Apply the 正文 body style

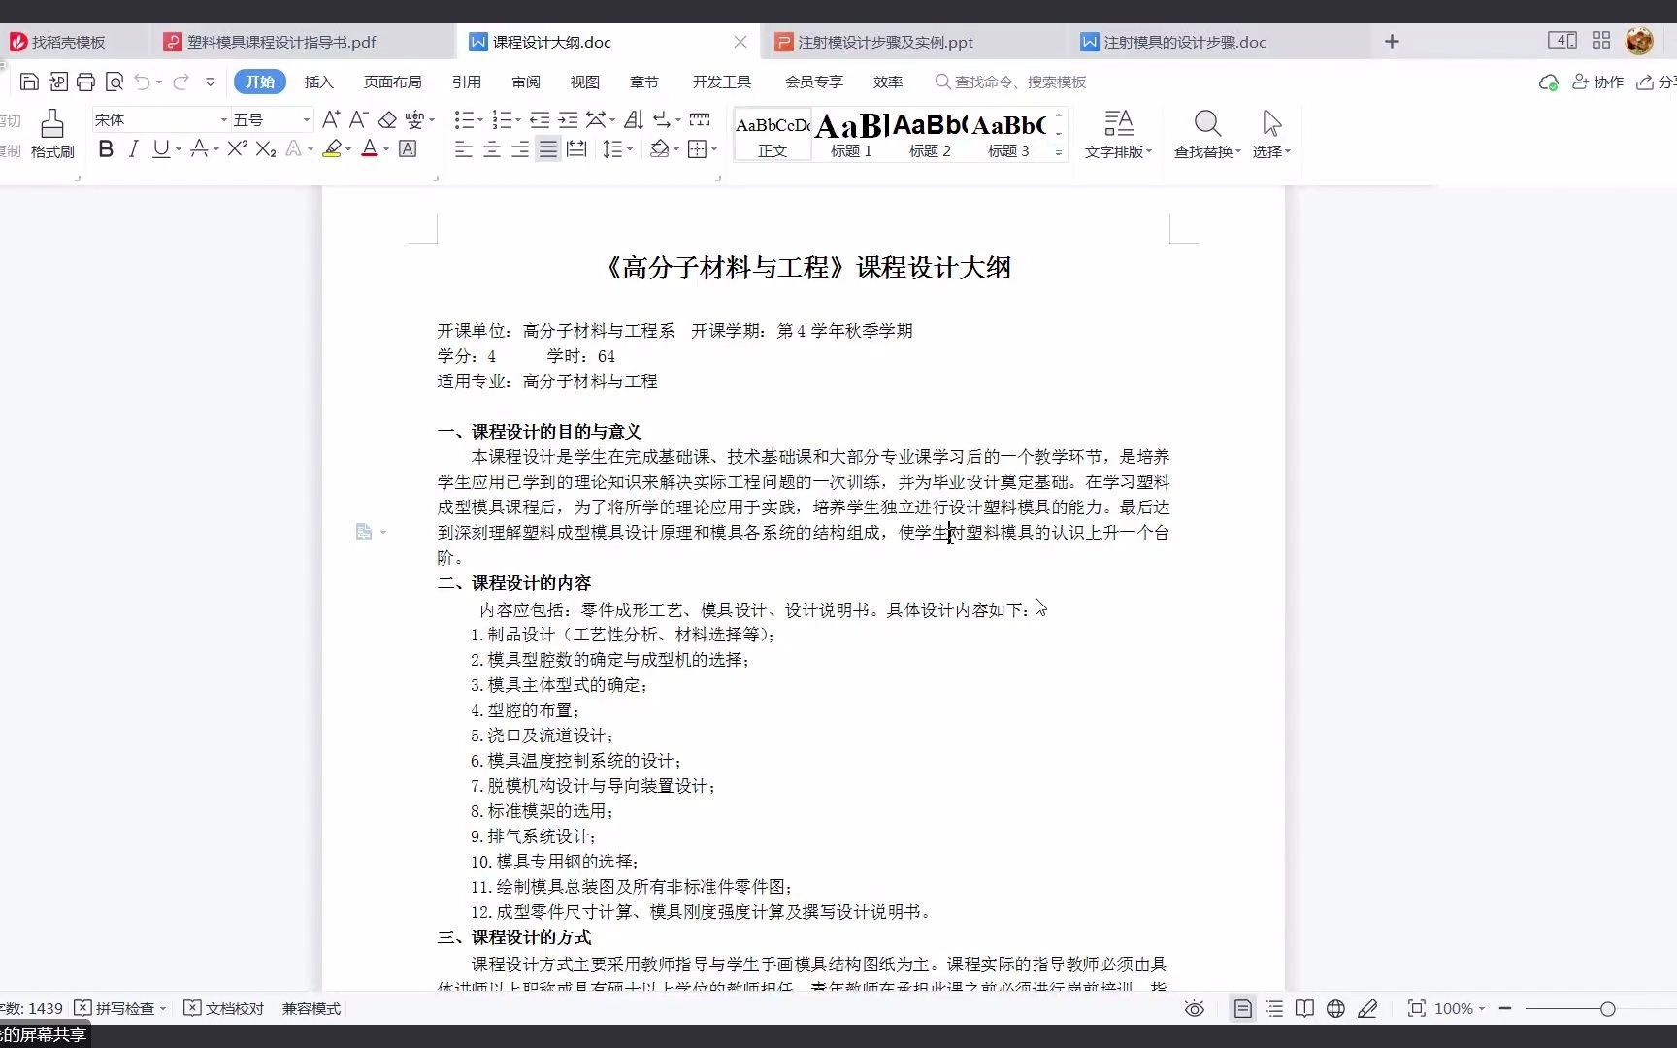[x=773, y=134]
